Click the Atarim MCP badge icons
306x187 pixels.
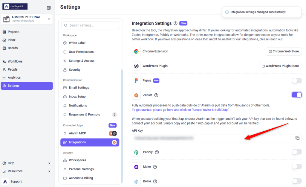point(113,133)
